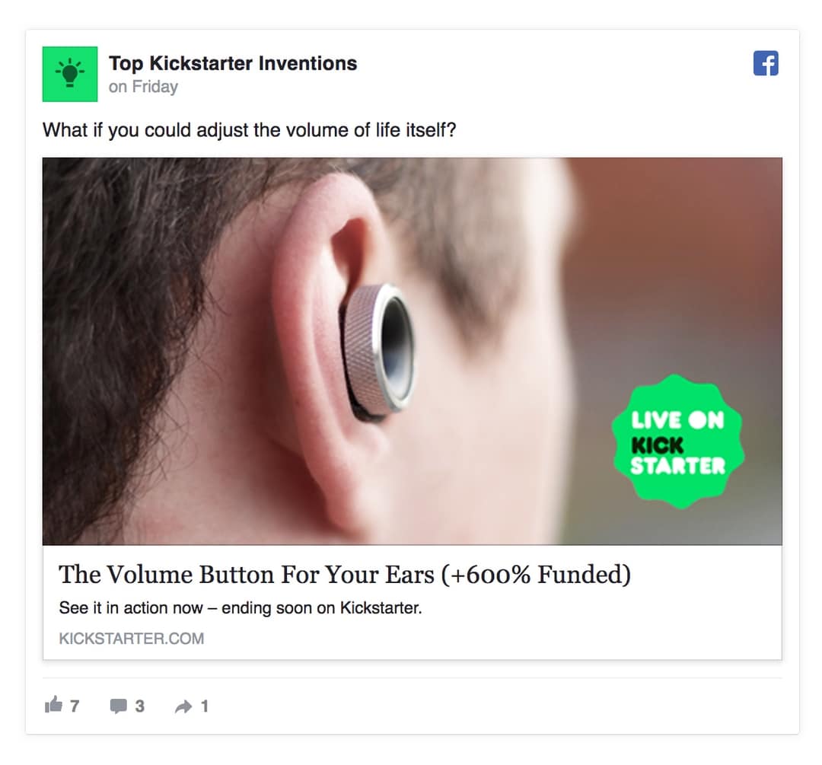Click the thumbs-up like icon
The height and width of the screenshot is (765, 822).
click(53, 705)
